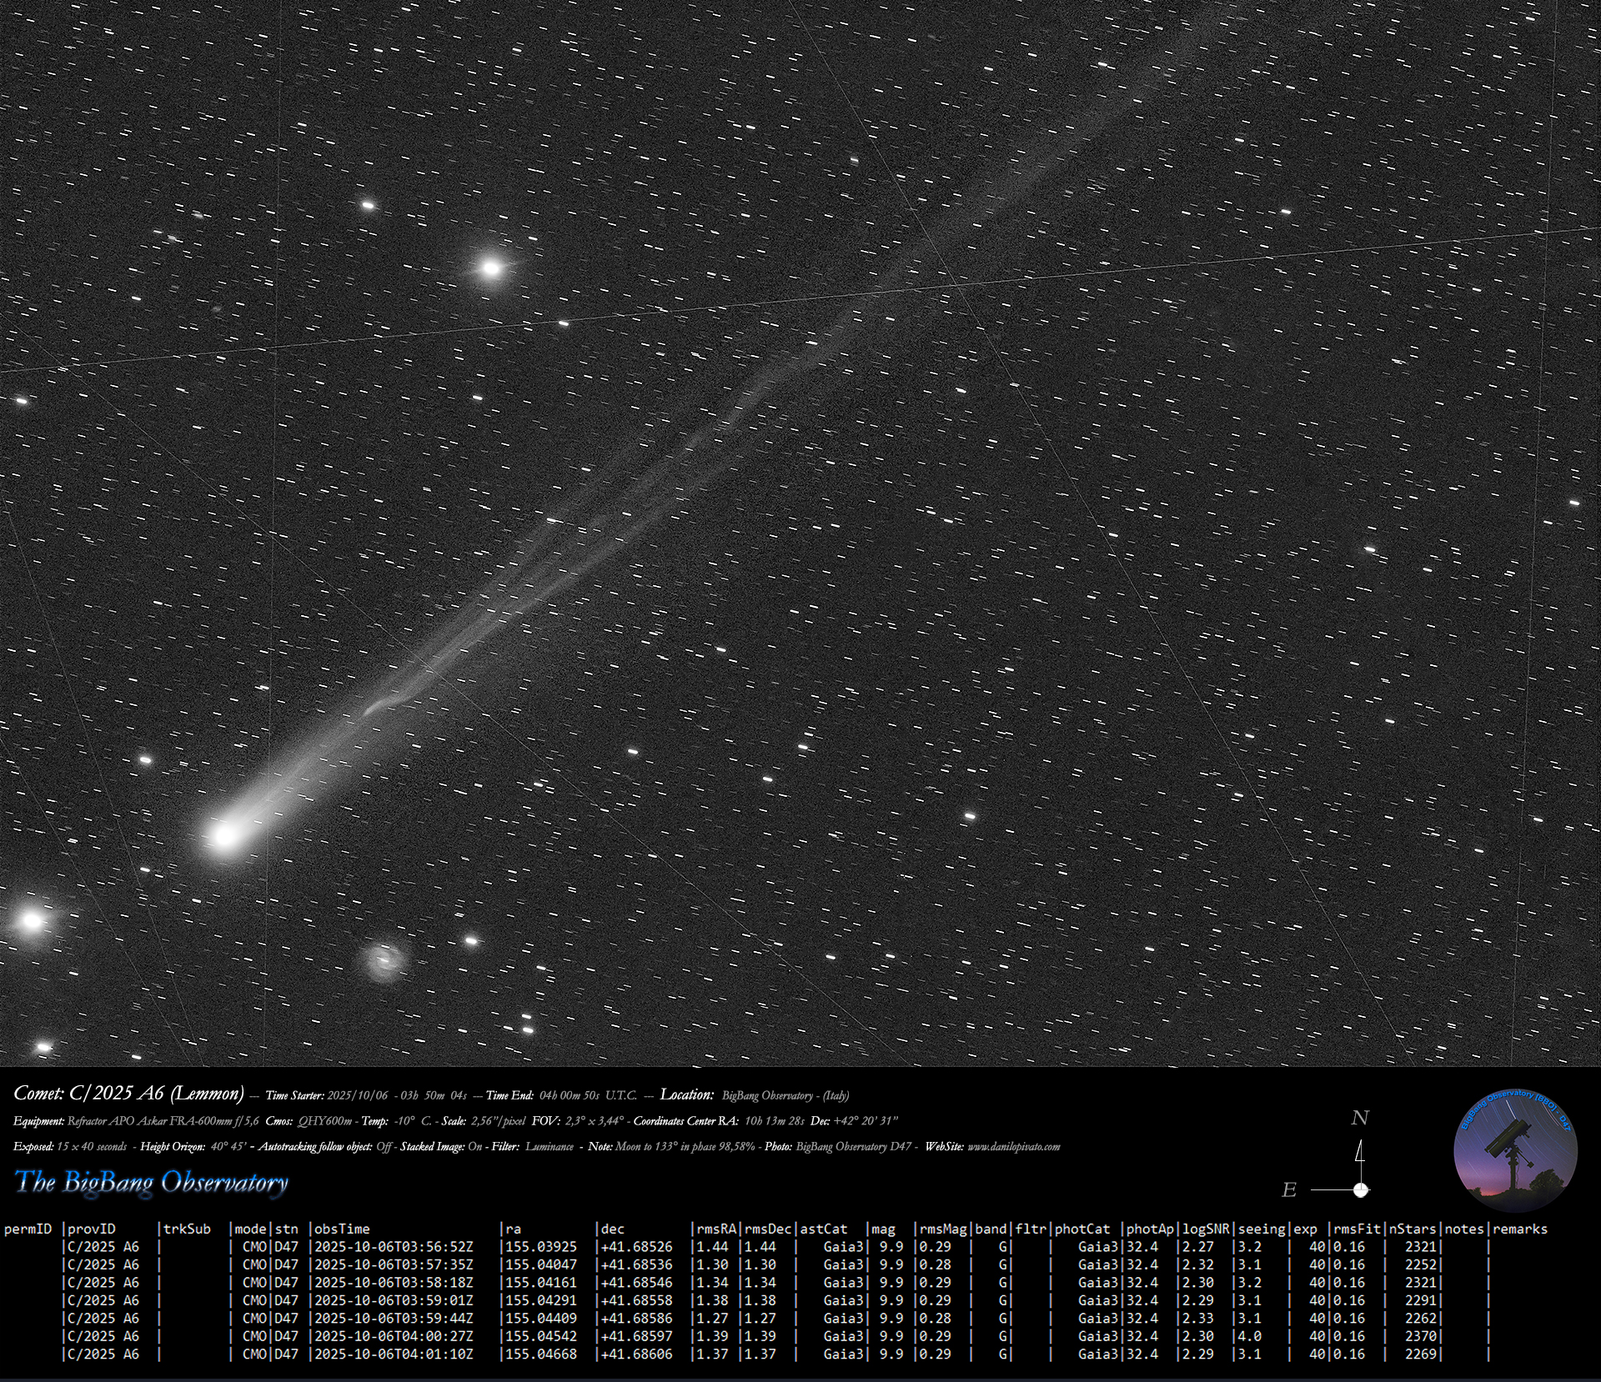Click the comet's bright nucleus

pos(224,834)
